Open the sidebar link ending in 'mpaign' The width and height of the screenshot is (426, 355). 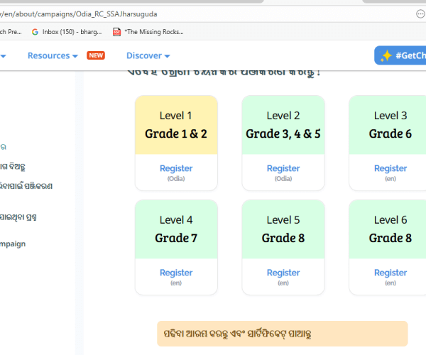click(x=13, y=244)
